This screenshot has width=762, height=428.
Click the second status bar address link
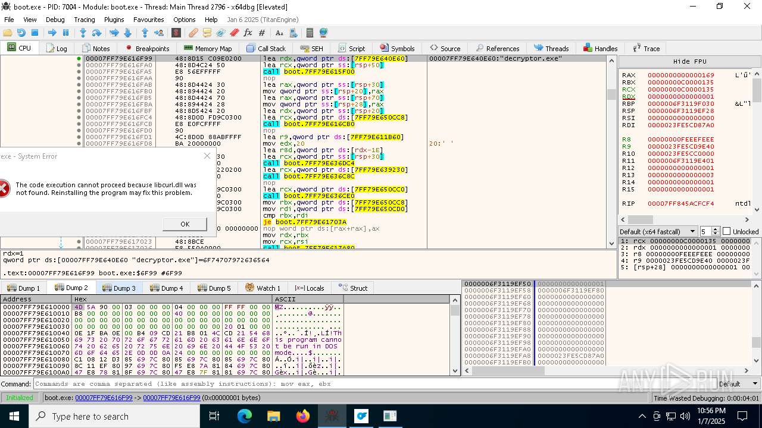pyautogui.click(x=171, y=398)
